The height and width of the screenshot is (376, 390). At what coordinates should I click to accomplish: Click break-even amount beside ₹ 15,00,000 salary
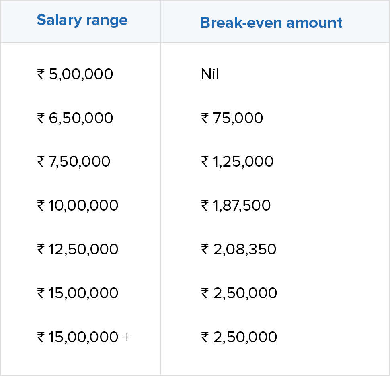pos(239,293)
